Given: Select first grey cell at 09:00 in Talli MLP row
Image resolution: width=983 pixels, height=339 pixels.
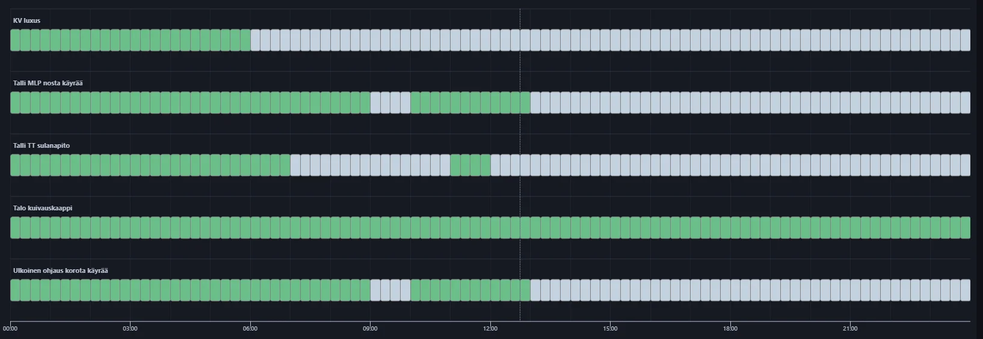Looking at the screenshot, I should coord(375,103).
